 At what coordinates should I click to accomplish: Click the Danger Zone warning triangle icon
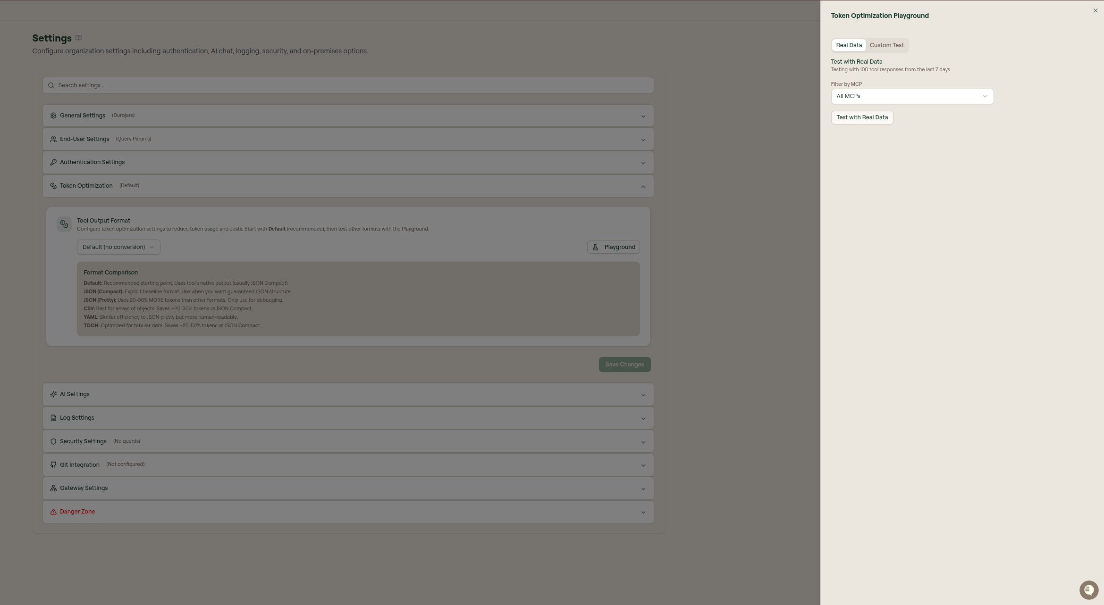pyautogui.click(x=53, y=512)
